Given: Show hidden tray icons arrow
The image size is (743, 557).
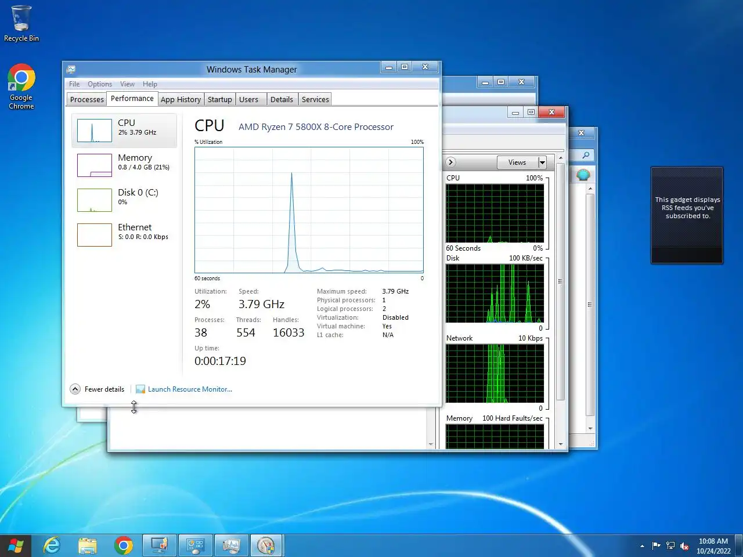Looking at the screenshot, I should point(642,546).
